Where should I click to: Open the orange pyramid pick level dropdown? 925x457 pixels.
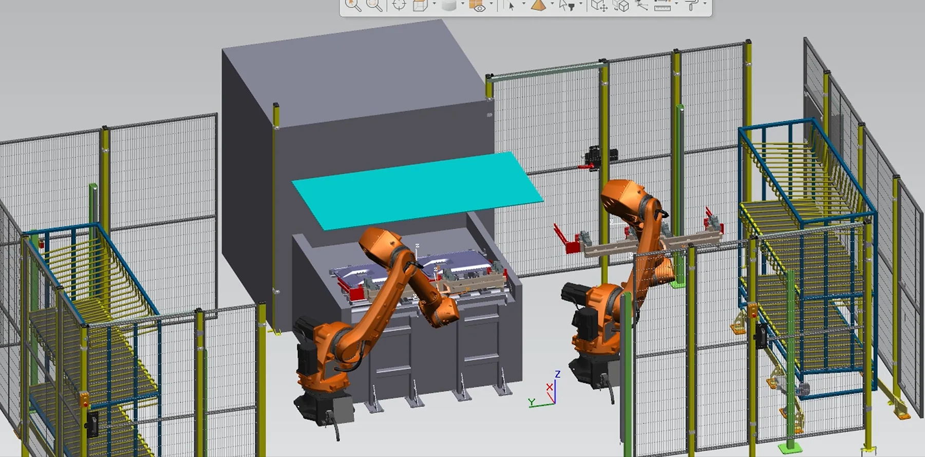(x=552, y=4)
